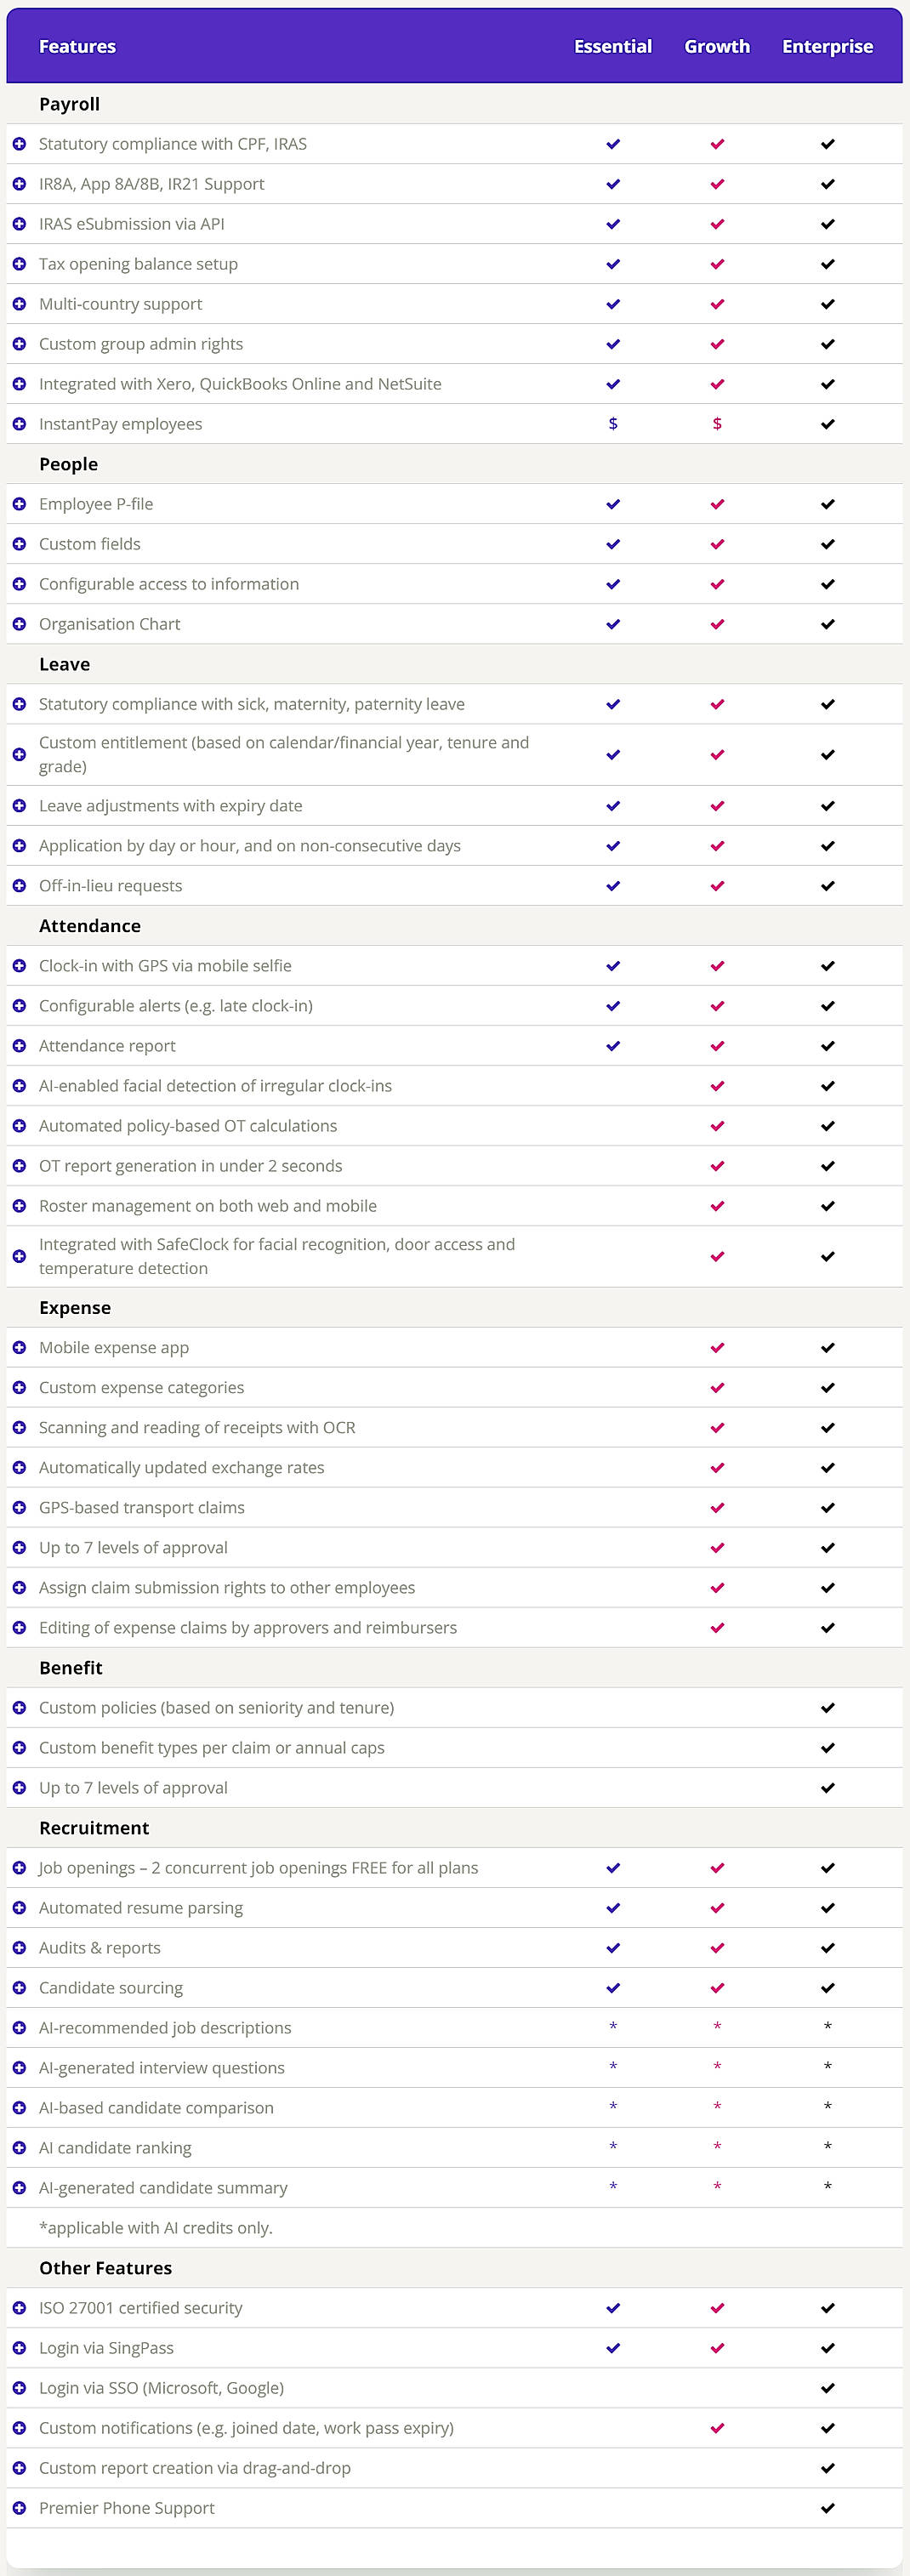Select the Essential column header
The width and height of the screenshot is (910, 2576).
pyautogui.click(x=612, y=46)
